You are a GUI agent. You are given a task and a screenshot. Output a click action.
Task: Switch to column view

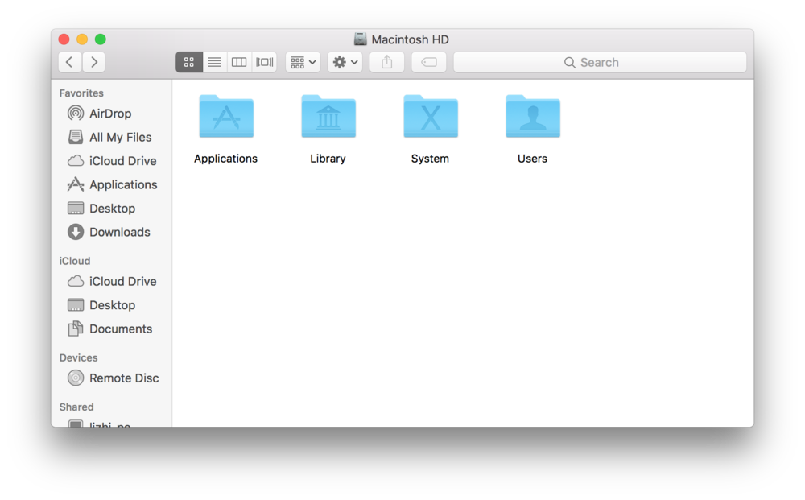click(239, 62)
